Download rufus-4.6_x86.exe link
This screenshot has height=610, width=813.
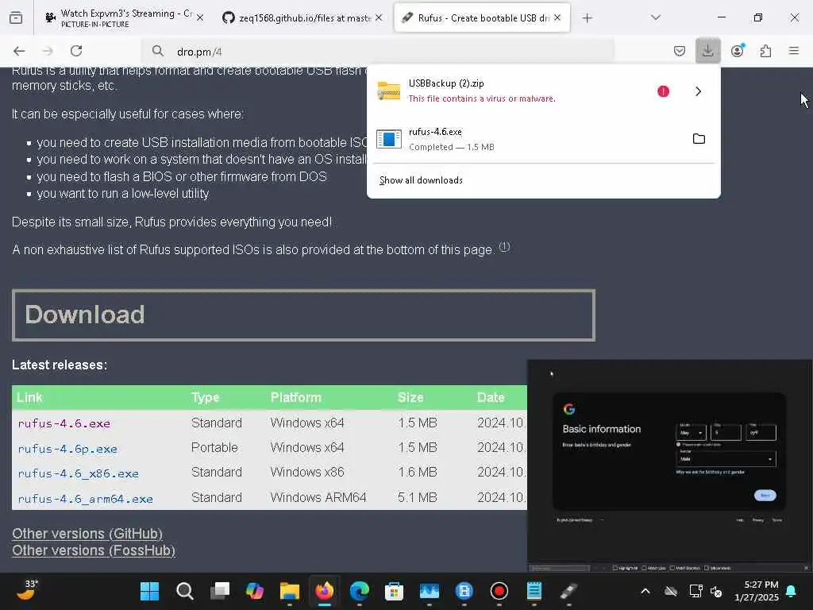79,473
